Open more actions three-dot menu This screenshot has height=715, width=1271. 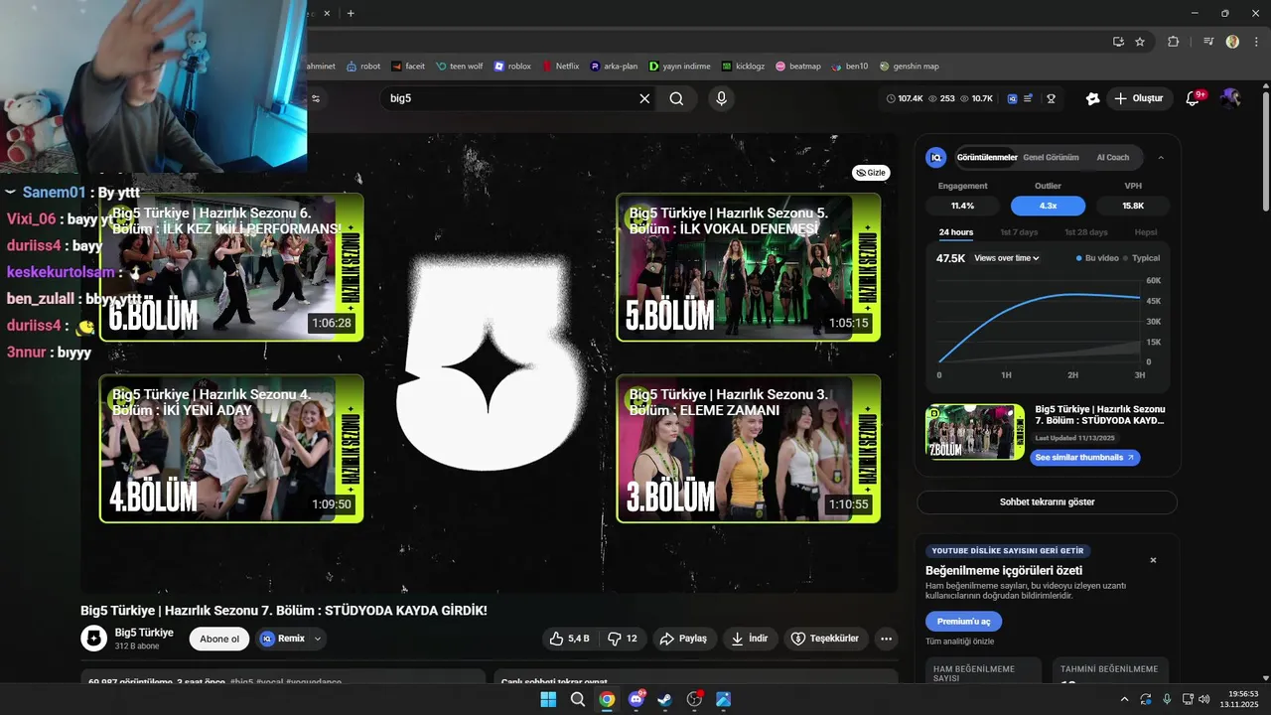pyautogui.click(x=887, y=639)
